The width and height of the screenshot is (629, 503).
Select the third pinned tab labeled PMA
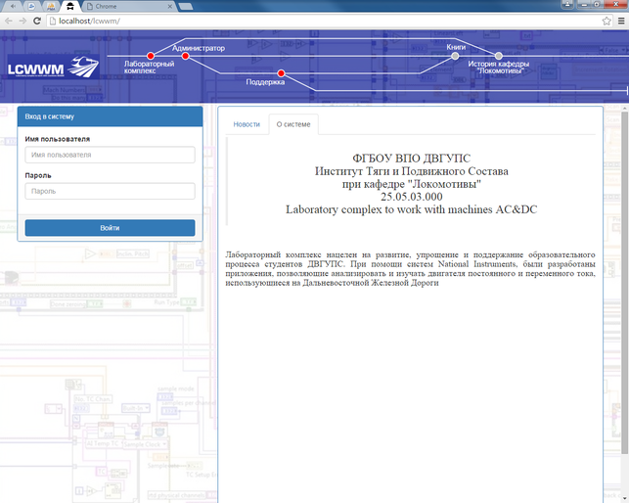[51, 6]
